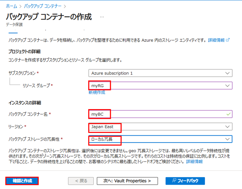The width and height of the screenshot is (242, 189).
Task: Click the external link icon beside 詳細情報
Action: [228, 40]
